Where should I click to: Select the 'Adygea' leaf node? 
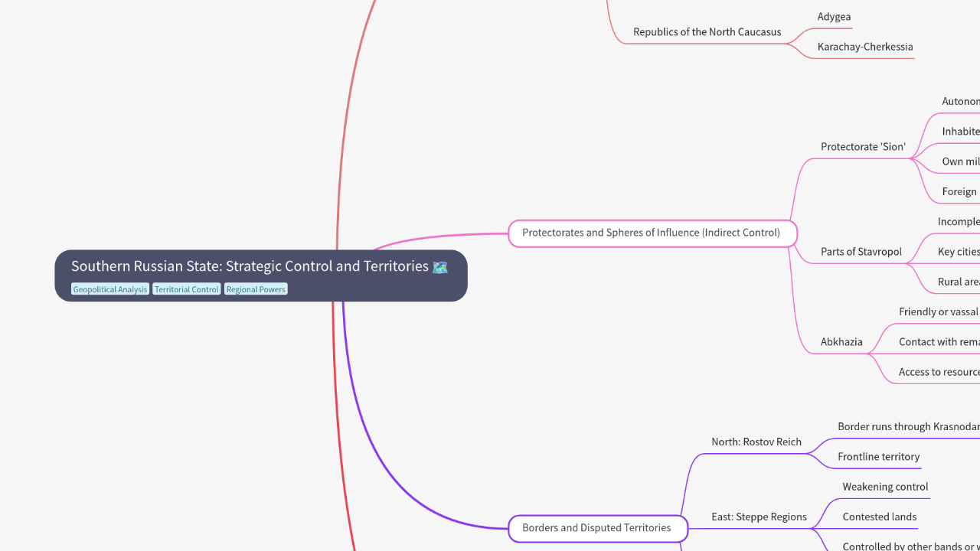pos(834,16)
